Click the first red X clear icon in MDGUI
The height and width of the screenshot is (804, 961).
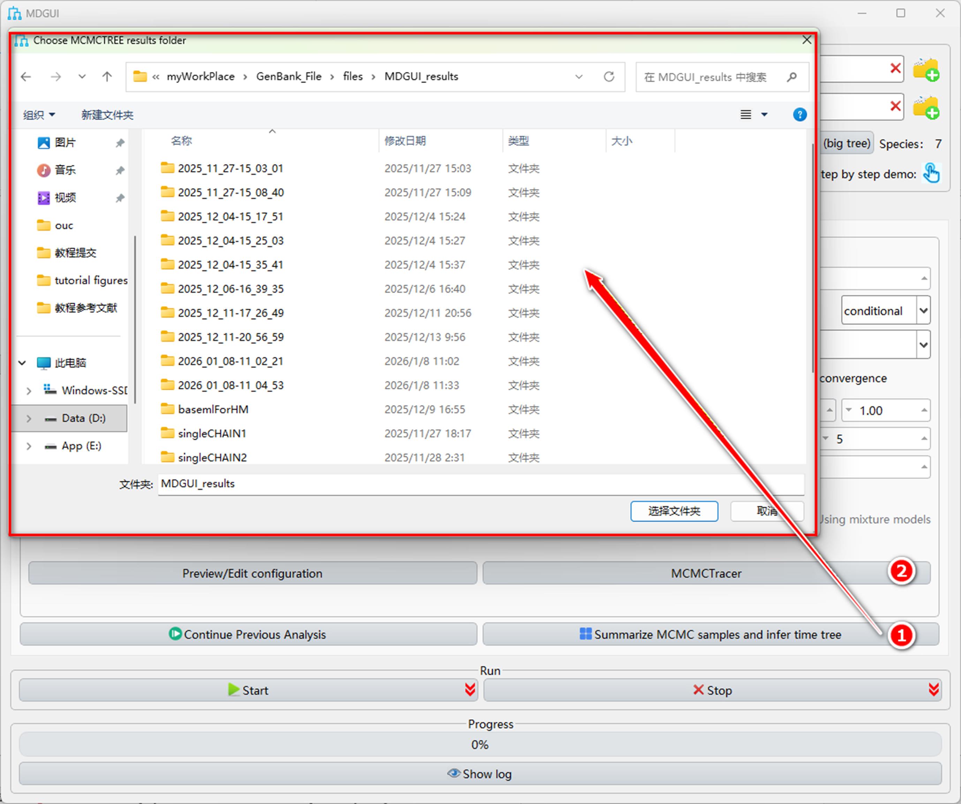pos(895,68)
